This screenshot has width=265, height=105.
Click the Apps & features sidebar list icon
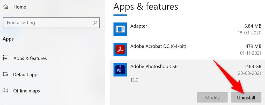5,58
